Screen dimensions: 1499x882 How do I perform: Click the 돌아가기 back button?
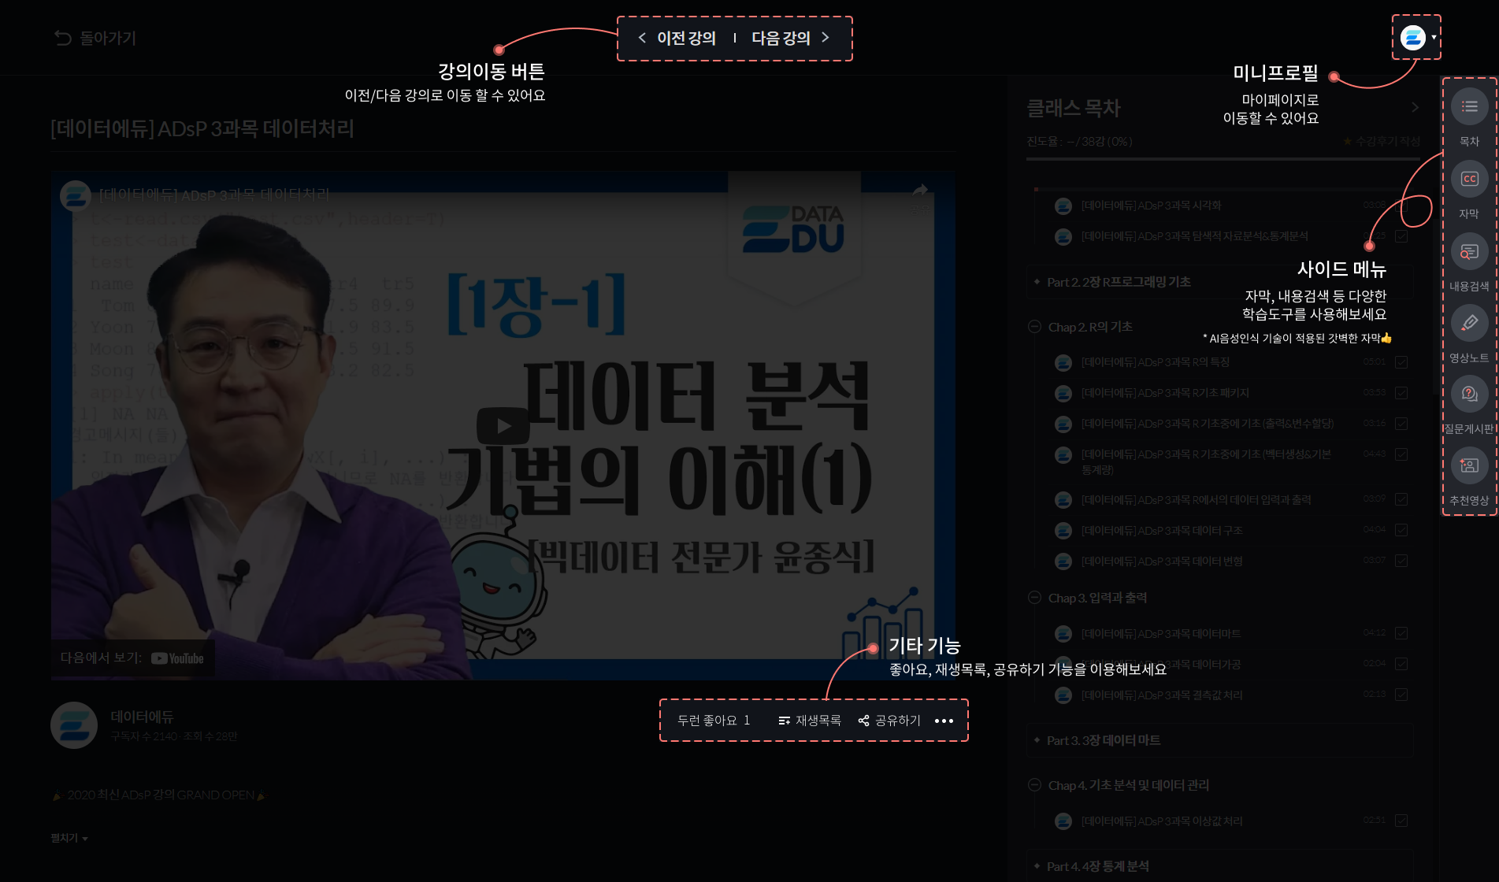[95, 38]
